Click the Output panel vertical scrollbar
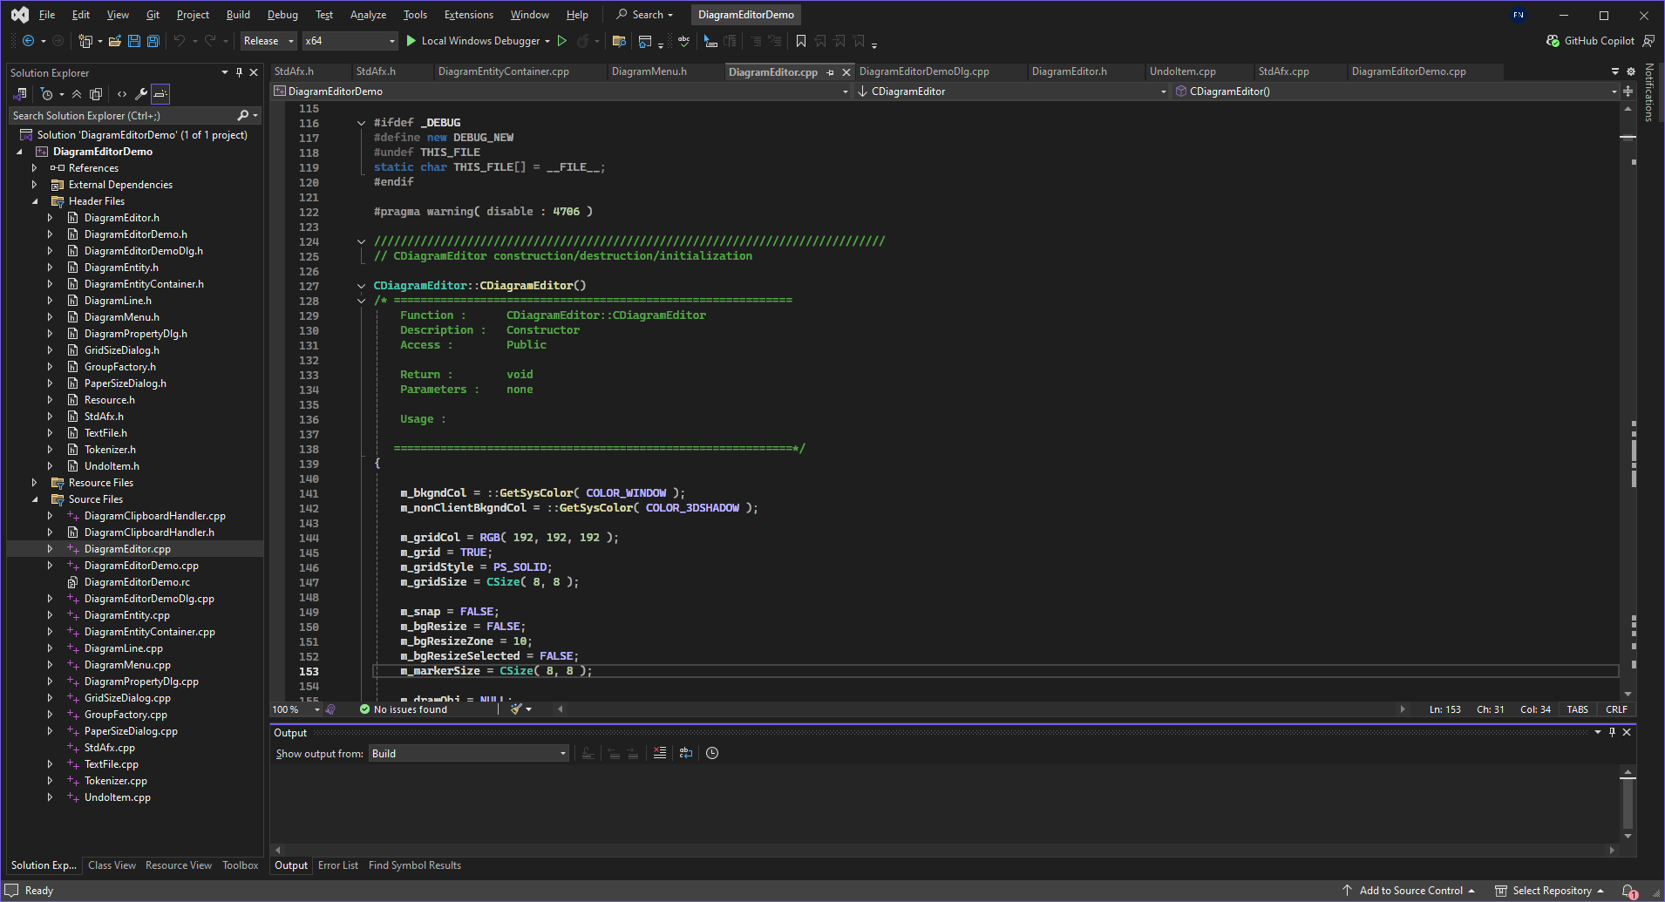 (x=1628, y=802)
